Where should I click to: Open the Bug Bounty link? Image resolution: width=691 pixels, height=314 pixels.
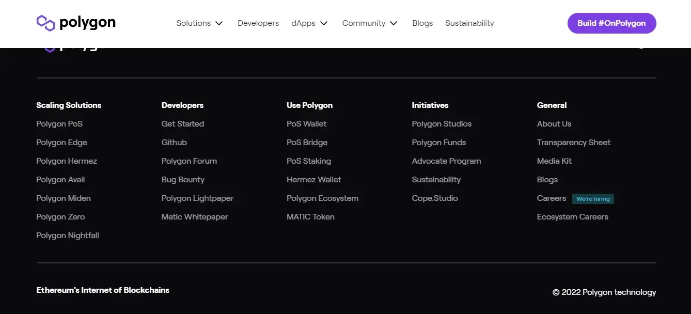click(183, 180)
